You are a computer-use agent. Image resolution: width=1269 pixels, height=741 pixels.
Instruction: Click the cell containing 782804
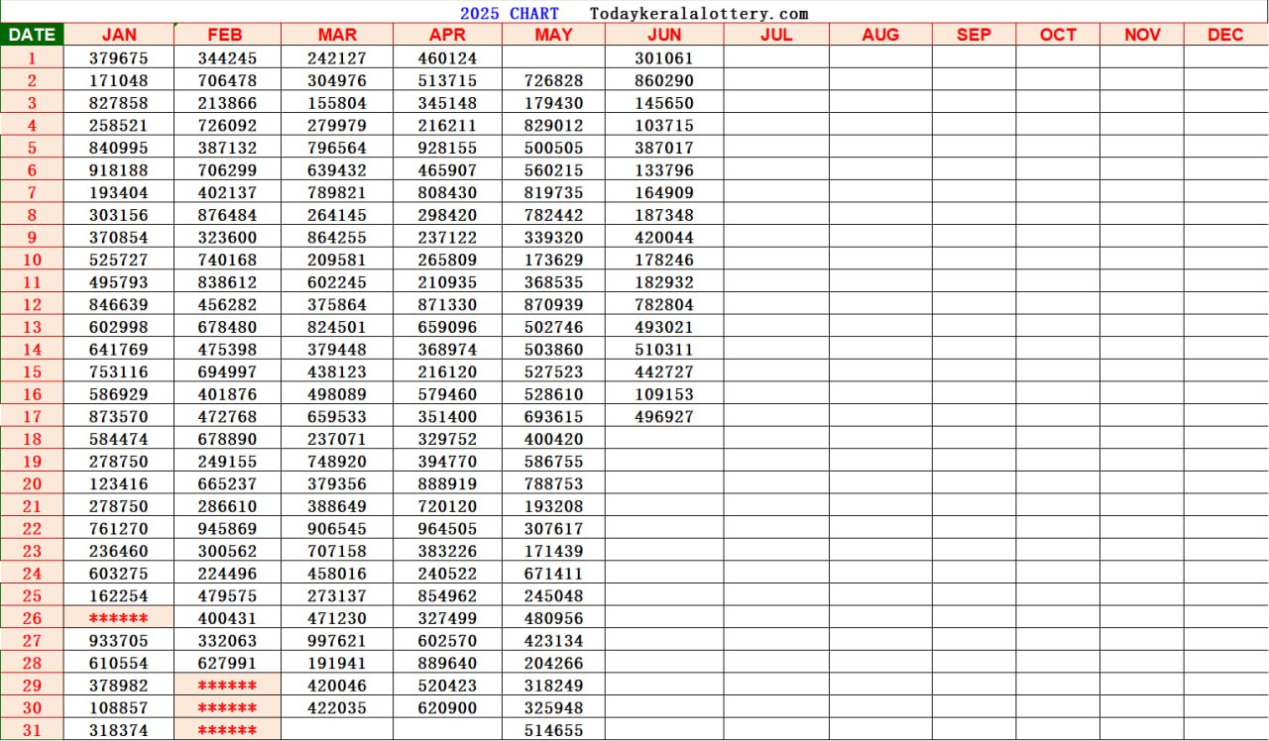pos(664,305)
